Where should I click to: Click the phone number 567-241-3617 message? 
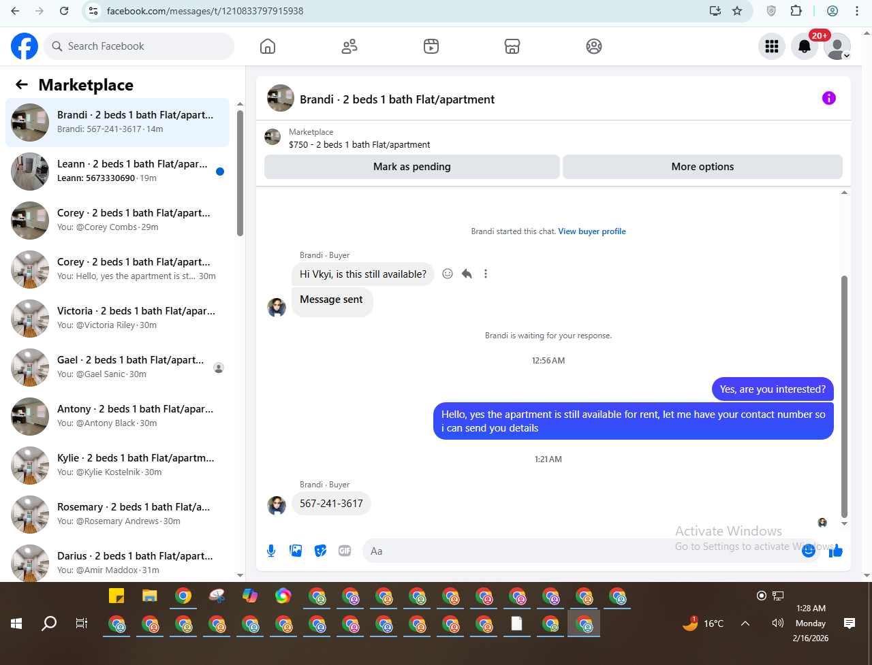point(331,504)
